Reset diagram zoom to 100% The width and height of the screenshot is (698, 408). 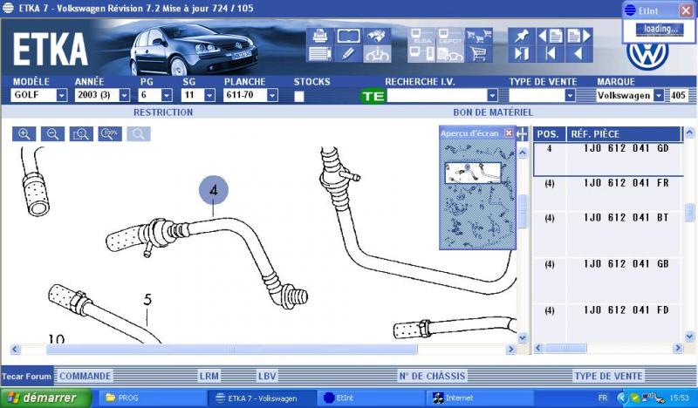point(110,134)
